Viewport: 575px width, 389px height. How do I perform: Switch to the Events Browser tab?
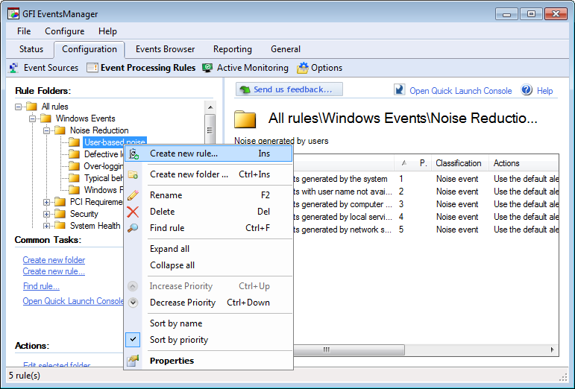165,49
